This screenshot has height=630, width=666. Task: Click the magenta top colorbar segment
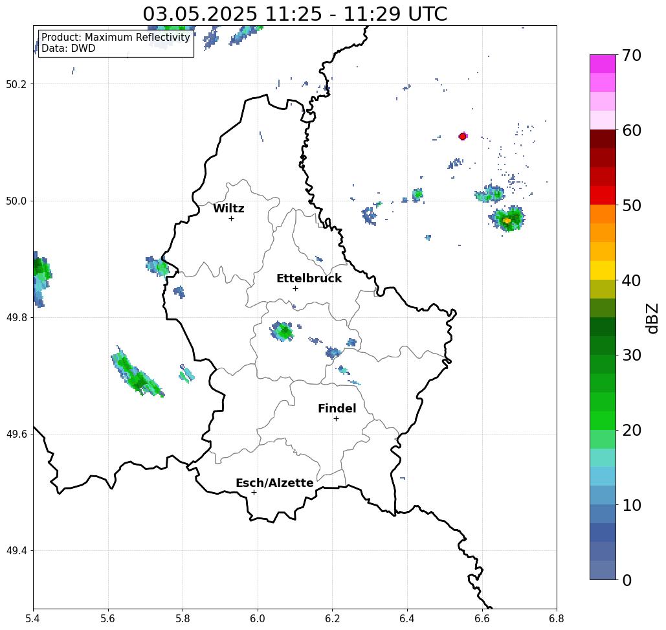(603, 64)
